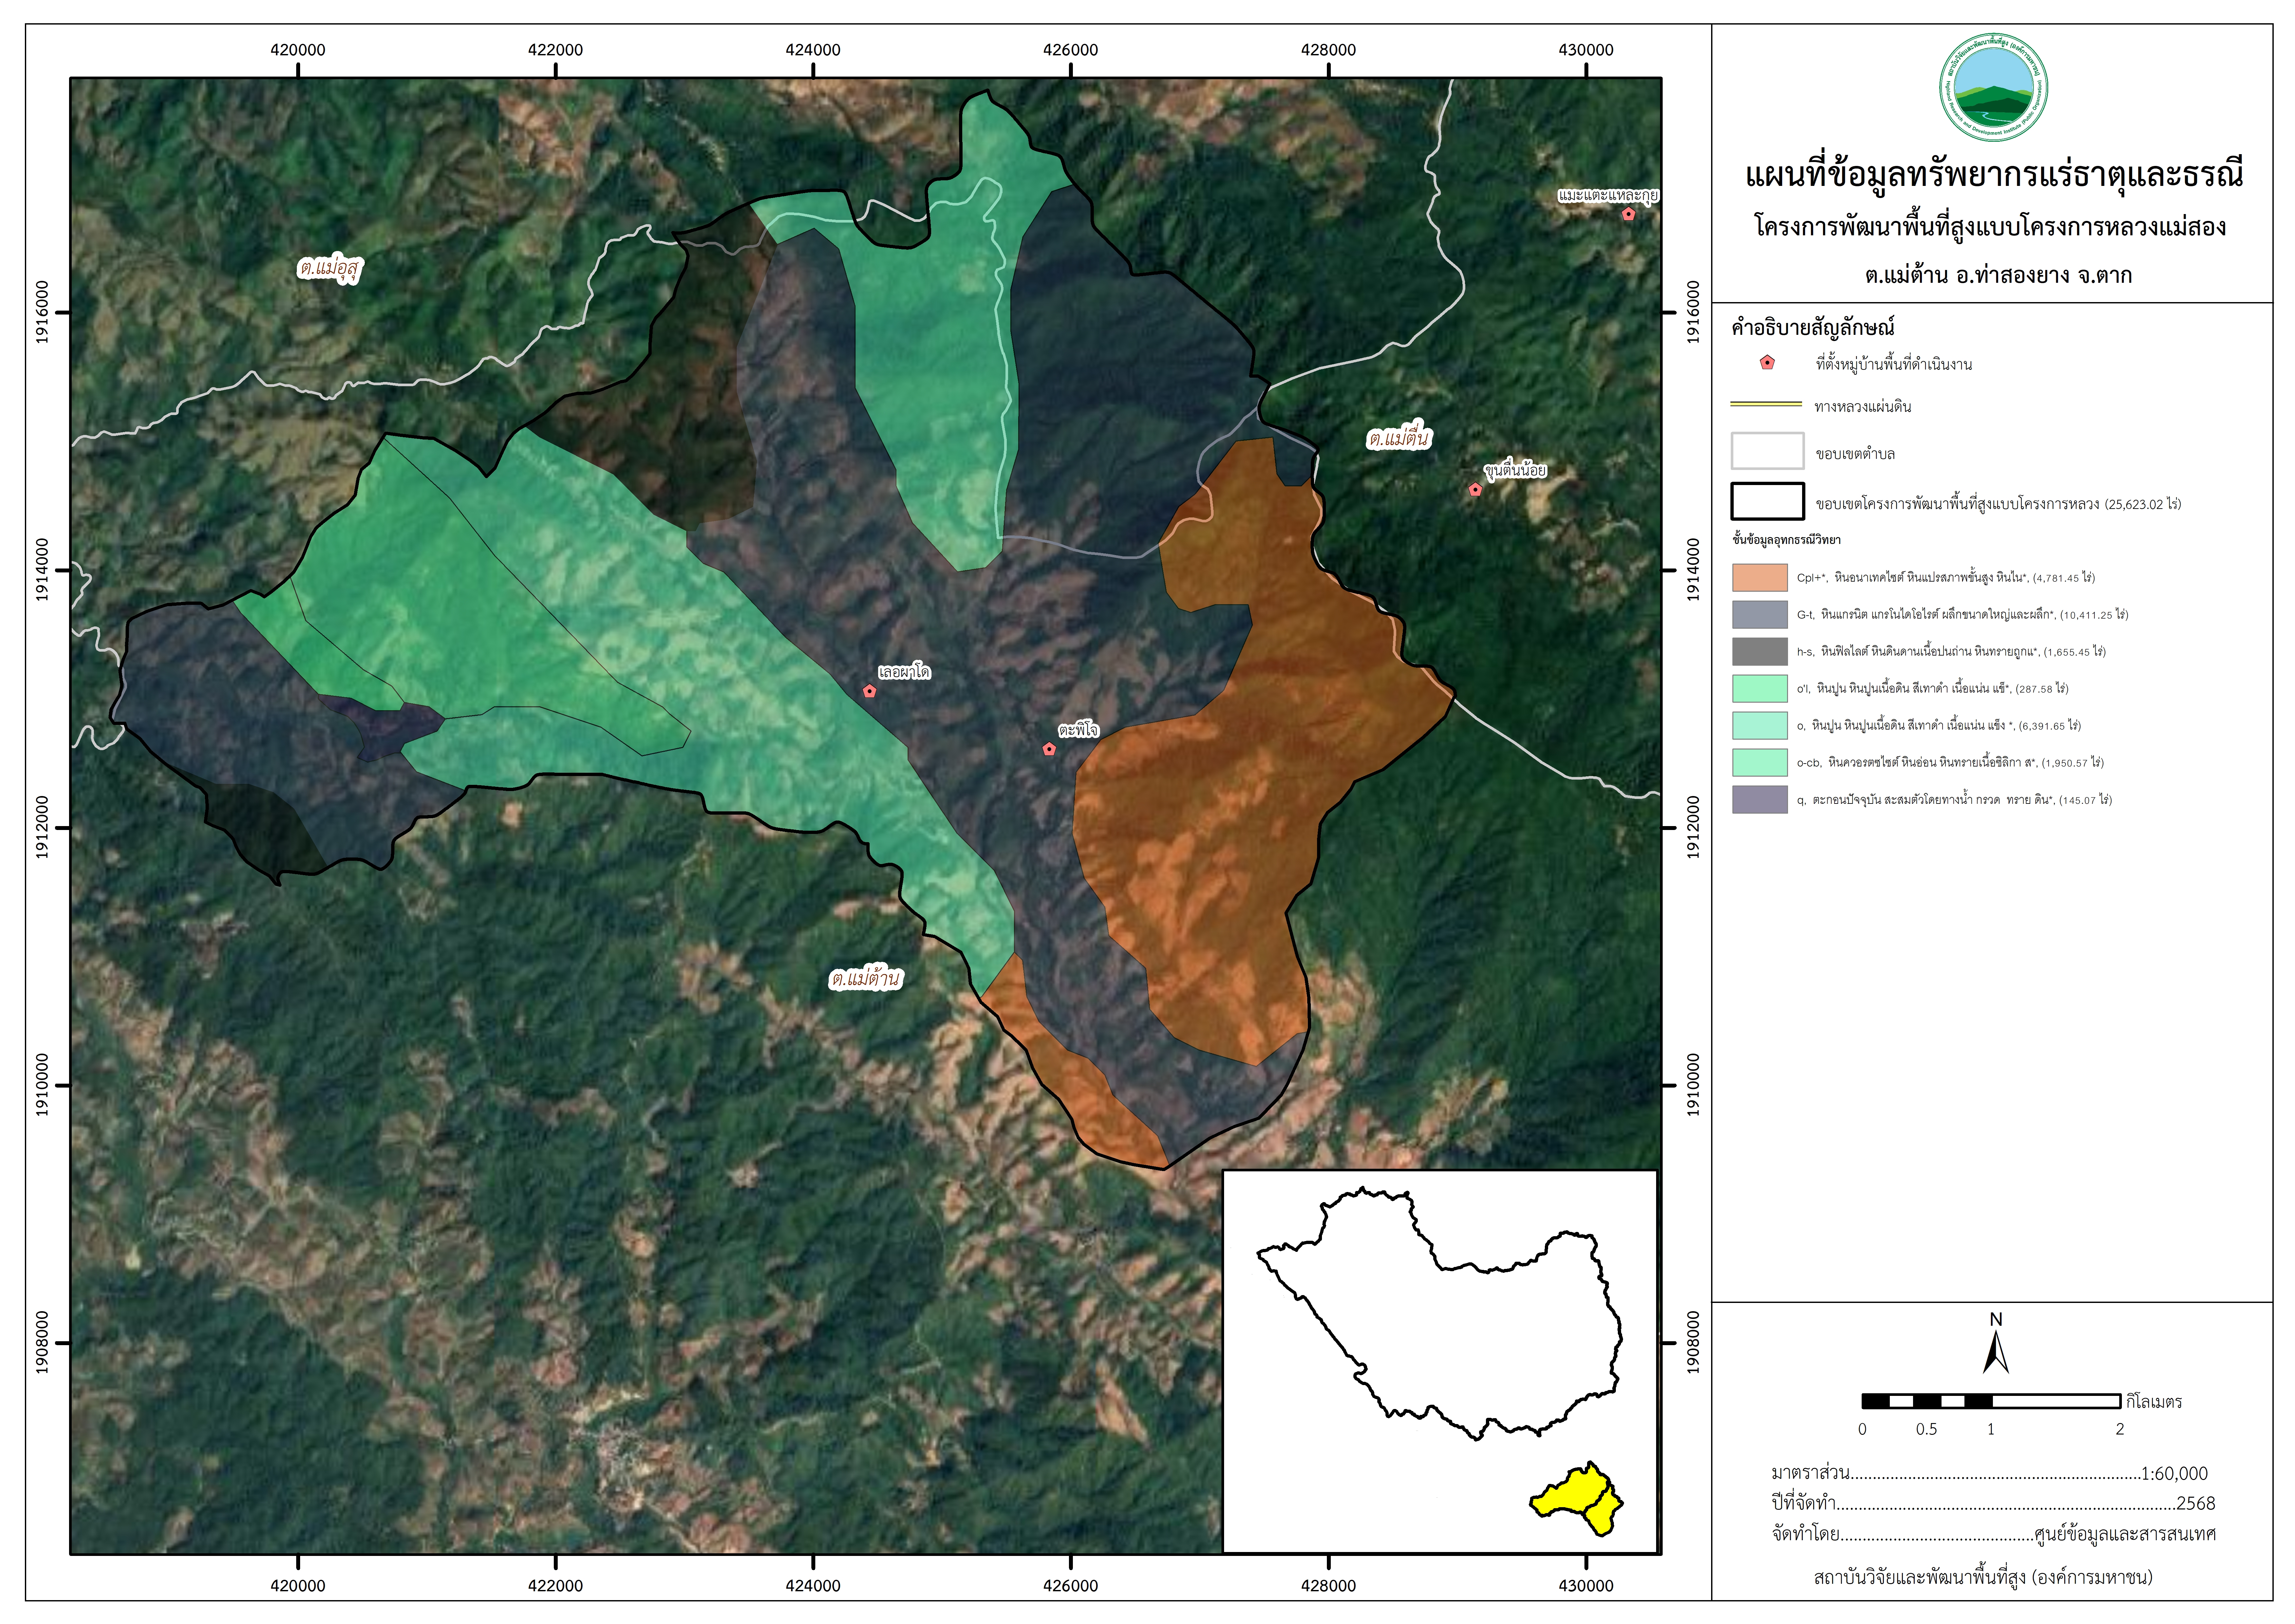Click the o-cb legend description, 1,950.57 ไร่
The image size is (2295, 1624).
point(1950,763)
